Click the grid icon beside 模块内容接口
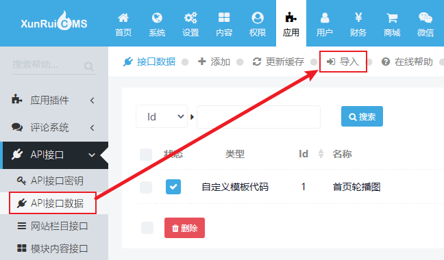This screenshot has width=444, height=260. [22, 248]
